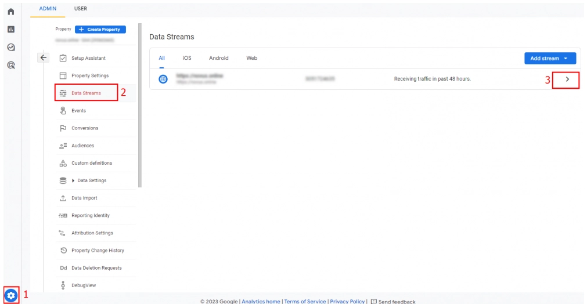Open the Reports bar chart icon
The image size is (587, 304).
point(11,29)
